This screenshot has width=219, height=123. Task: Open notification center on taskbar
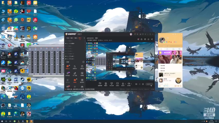216,121
